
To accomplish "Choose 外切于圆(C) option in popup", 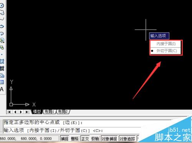I will (x=166, y=51).
